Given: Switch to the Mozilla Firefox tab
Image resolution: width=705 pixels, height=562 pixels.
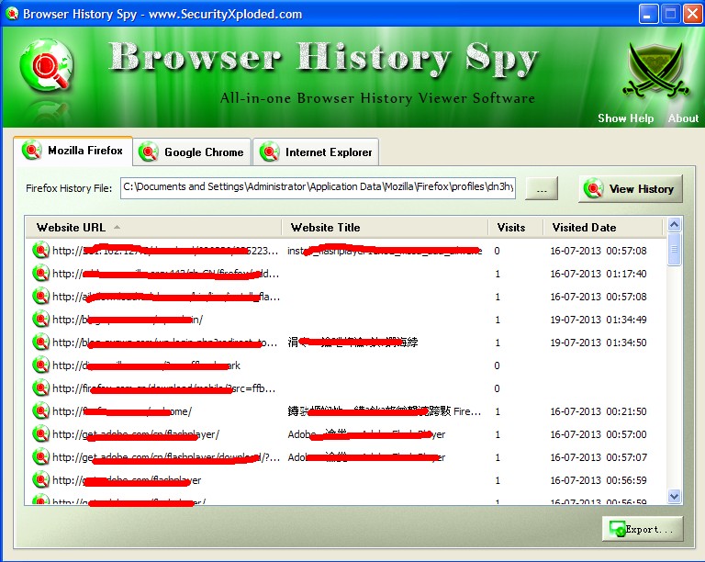Looking at the screenshot, I should pyautogui.click(x=73, y=151).
